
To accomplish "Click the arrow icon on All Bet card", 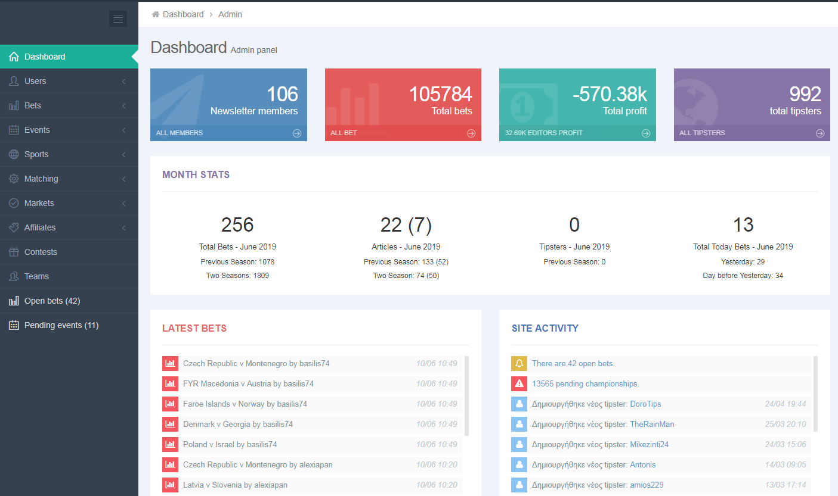I will pyautogui.click(x=471, y=133).
